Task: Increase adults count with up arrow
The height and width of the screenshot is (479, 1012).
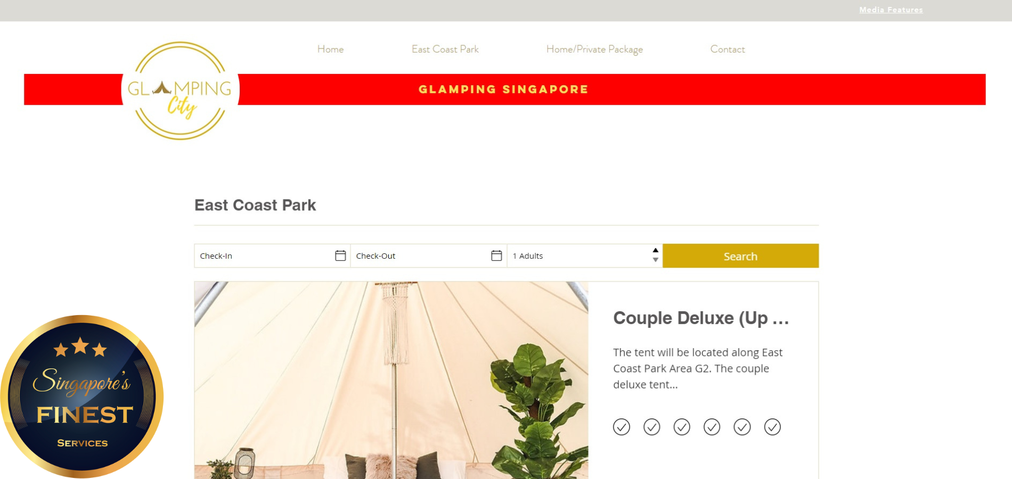Action: [x=656, y=251]
